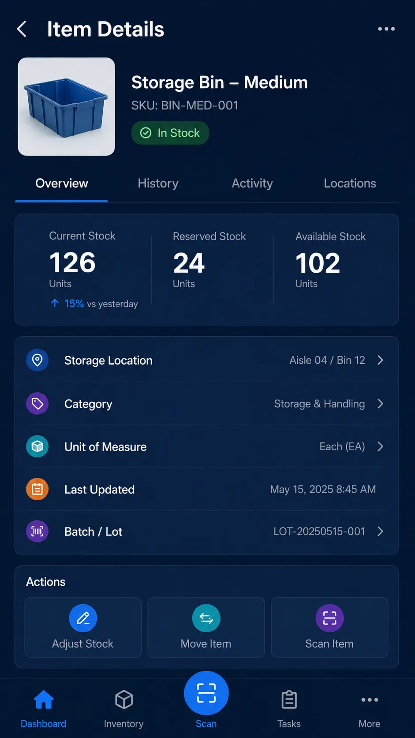Click the LOT-20250515-001 value
The width and height of the screenshot is (415, 738).
click(x=319, y=531)
